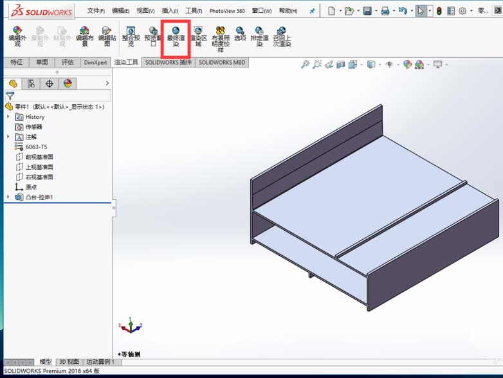
Task: Open Preview Window (预览窗口) tool
Action: 153,37
